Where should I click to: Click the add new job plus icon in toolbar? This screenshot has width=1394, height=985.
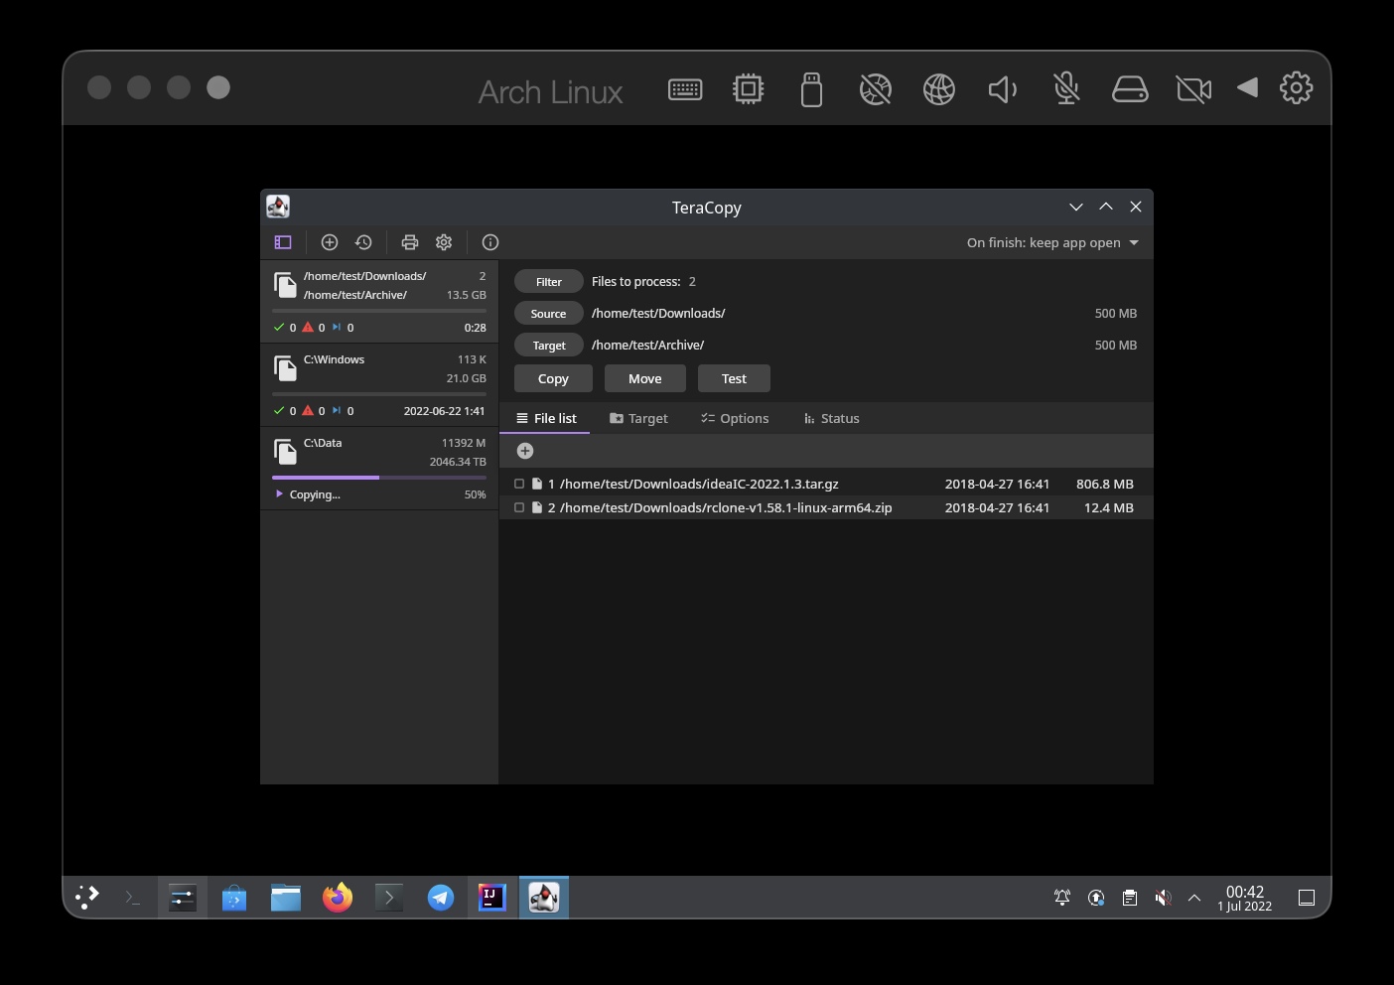(x=330, y=242)
